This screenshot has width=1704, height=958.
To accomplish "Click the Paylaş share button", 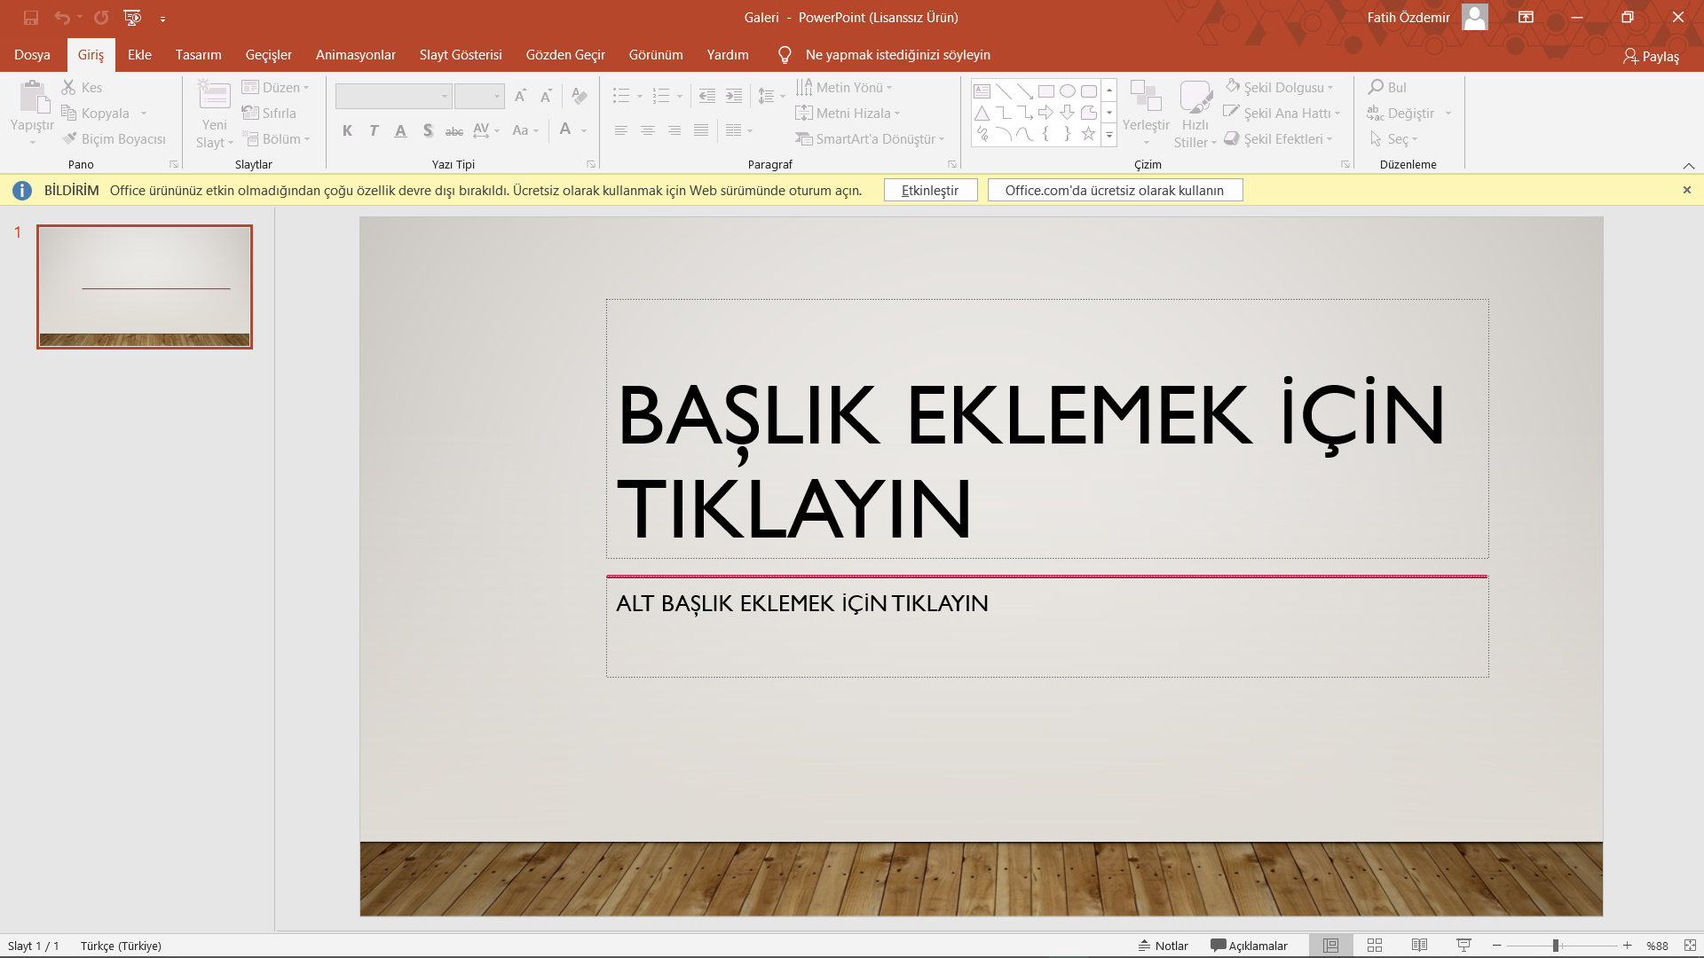I will tap(1651, 56).
